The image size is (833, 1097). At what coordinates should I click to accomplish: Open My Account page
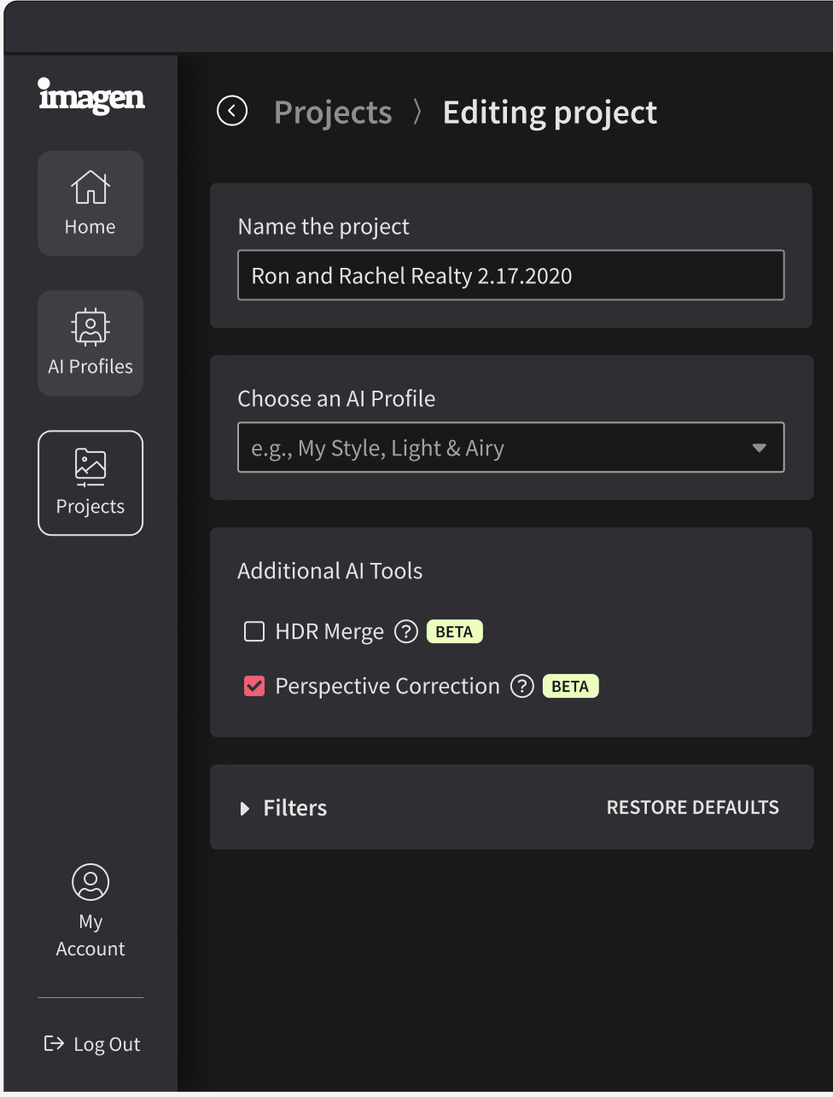(90, 911)
